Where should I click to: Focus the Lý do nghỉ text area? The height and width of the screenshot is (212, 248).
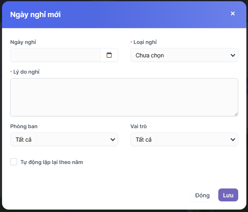(x=124, y=97)
